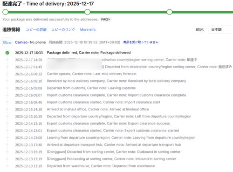233x172 pixels.
Task: Select the second progress bar step circle
Action: pos(87,12)
